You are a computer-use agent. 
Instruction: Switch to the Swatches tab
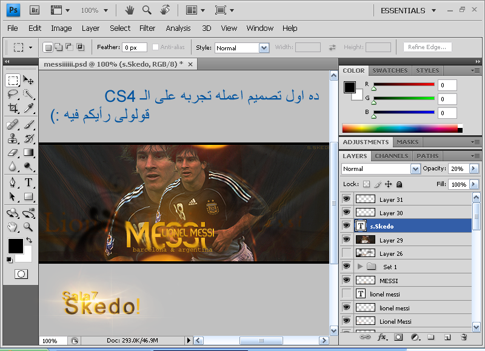390,70
